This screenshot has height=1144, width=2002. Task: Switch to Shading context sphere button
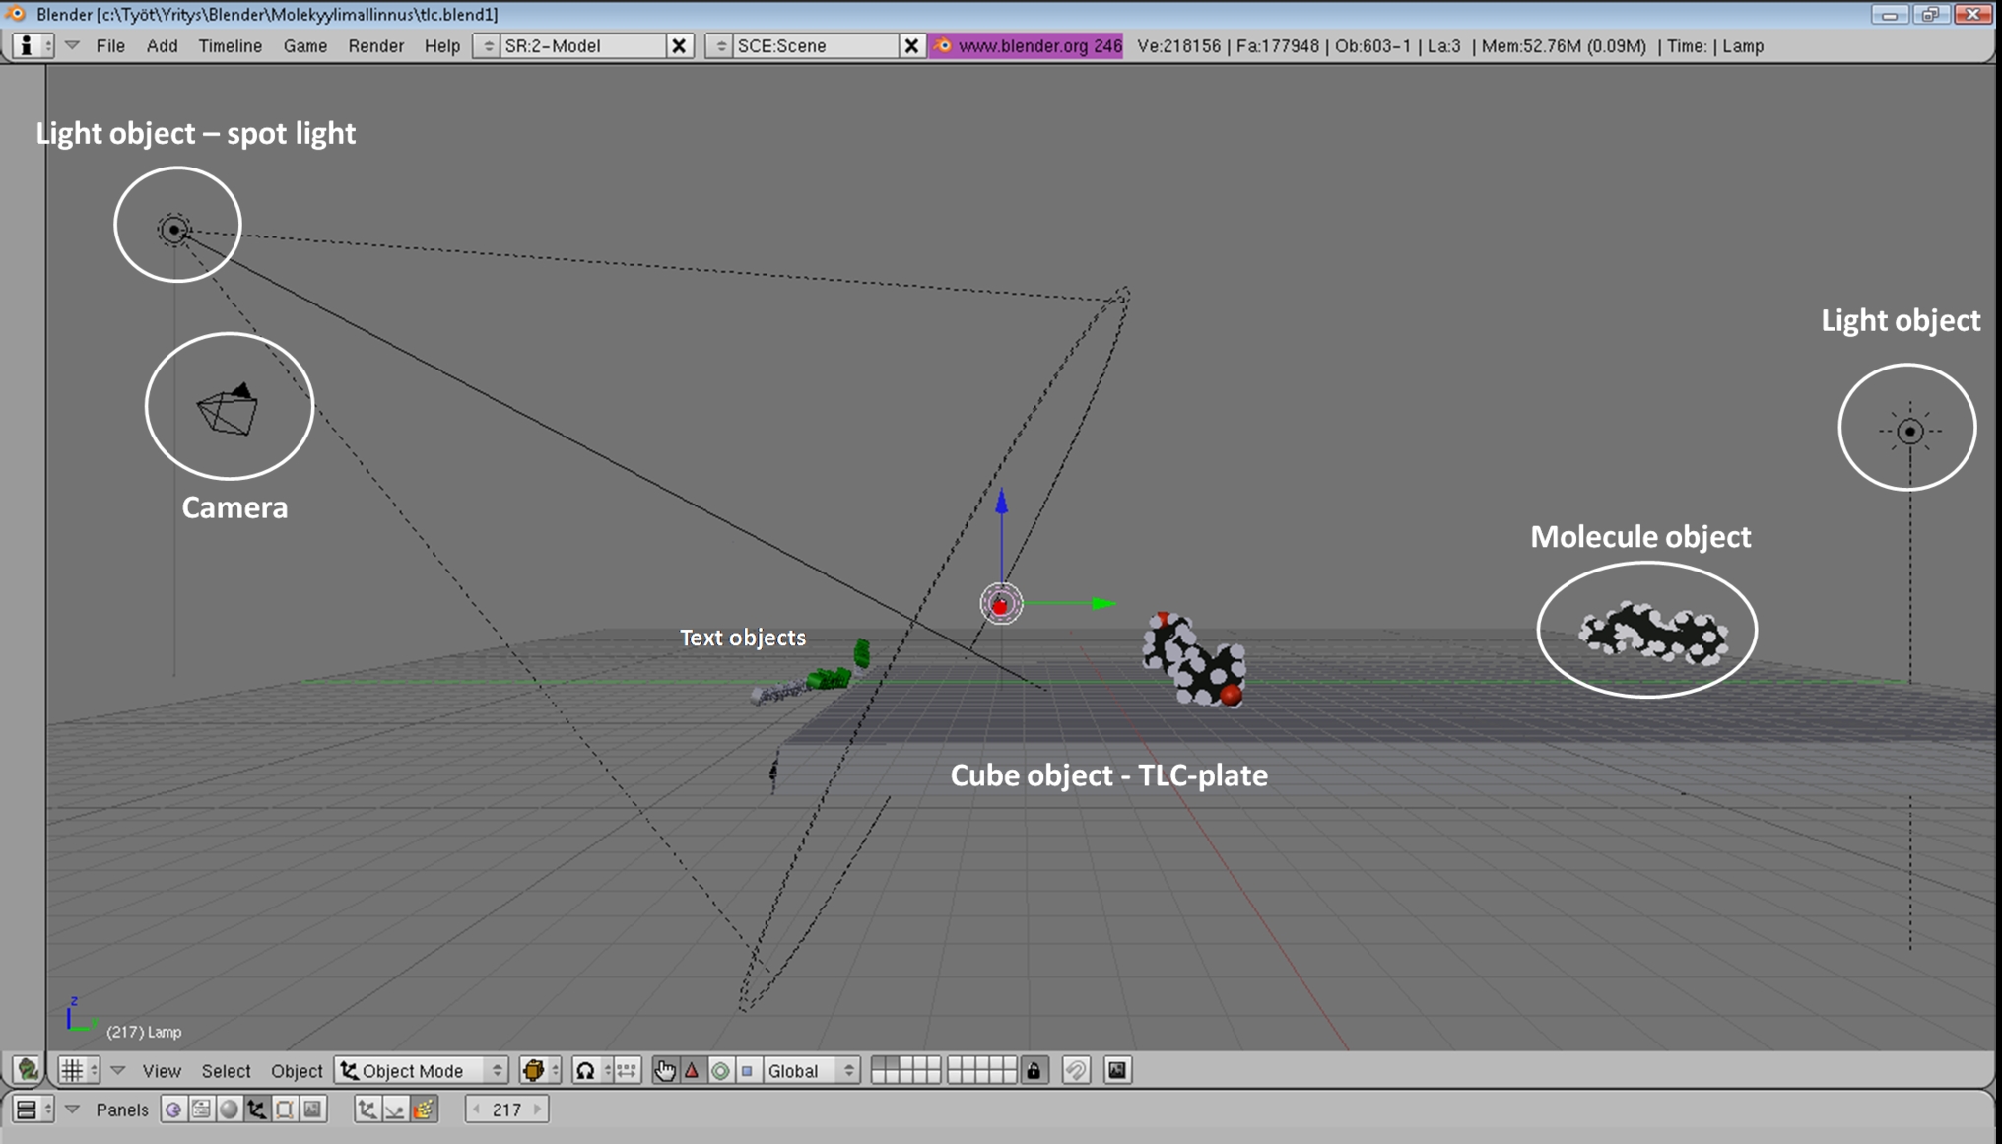point(229,1110)
